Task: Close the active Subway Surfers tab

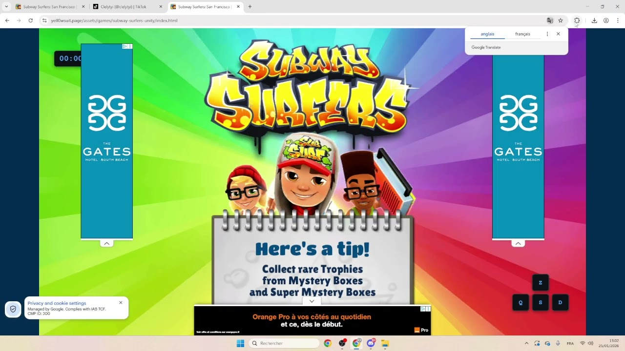Action: click(x=238, y=7)
